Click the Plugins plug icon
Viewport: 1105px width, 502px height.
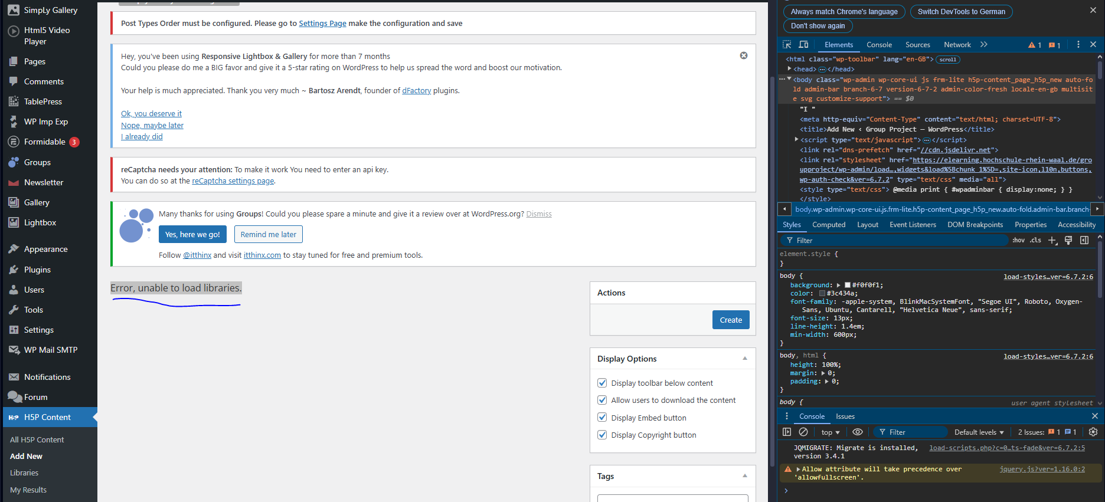click(x=14, y=270)
